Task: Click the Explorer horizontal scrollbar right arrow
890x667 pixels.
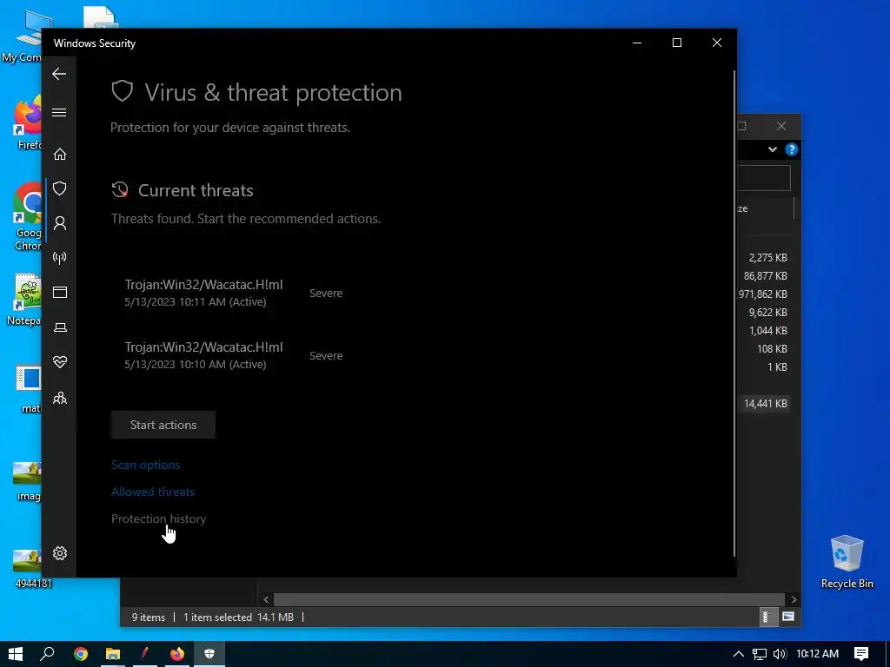Action: point(794,599)
